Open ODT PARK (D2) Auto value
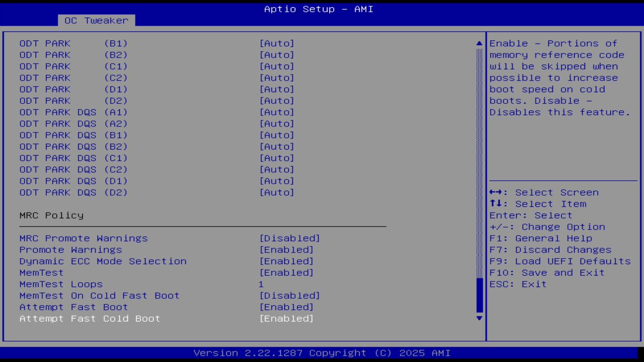 (x=277, y=101)
